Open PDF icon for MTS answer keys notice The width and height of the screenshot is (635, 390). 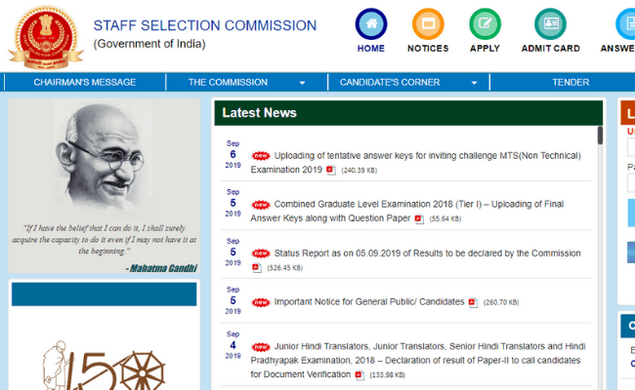(x=330, y=171)
